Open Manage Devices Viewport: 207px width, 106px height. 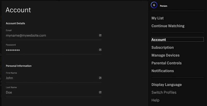point(165,55)
